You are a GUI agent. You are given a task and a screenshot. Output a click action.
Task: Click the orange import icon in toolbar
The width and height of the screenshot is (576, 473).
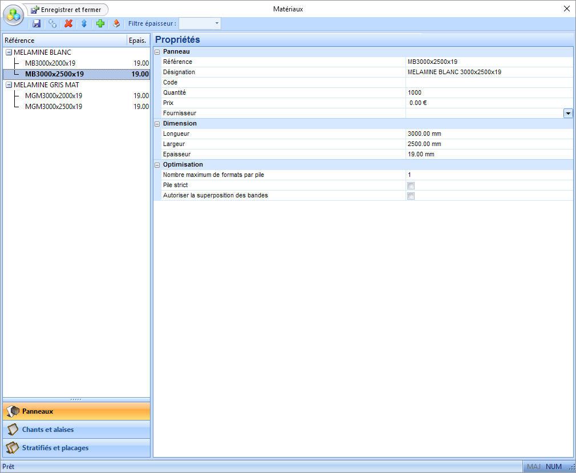coord(116,23)
